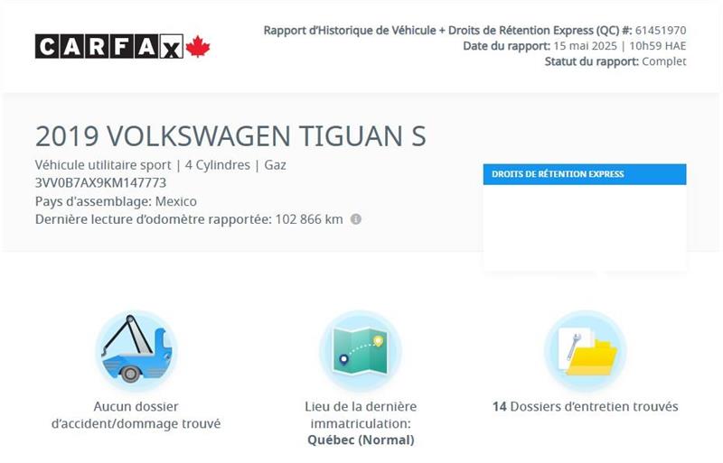Click the report number 61451970
The height and width of the screenshot is (463, 723).
(661, 31)
